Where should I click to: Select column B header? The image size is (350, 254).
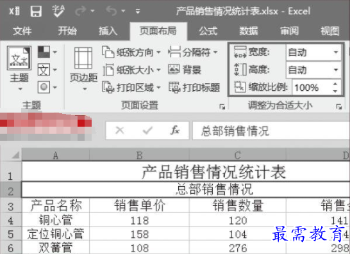click(139, 155)
